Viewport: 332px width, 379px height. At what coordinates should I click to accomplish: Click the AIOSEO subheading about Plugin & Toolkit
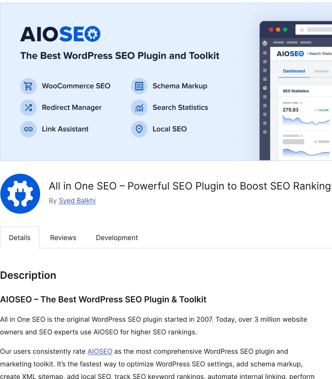point(103,299)
